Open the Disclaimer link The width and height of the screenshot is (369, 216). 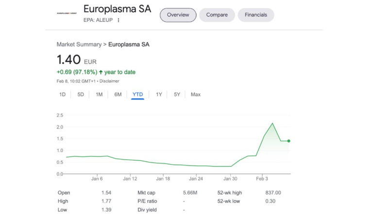109,81
